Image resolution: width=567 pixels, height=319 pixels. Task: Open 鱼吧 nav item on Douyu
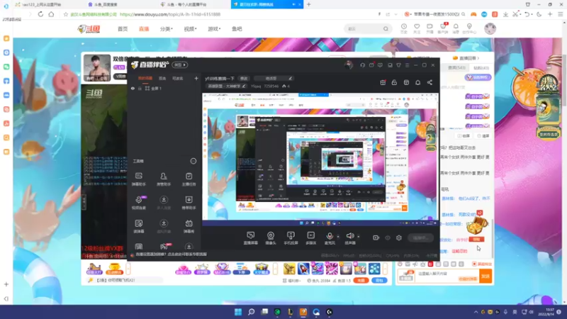pyautogui.click(x=237, y=28)
